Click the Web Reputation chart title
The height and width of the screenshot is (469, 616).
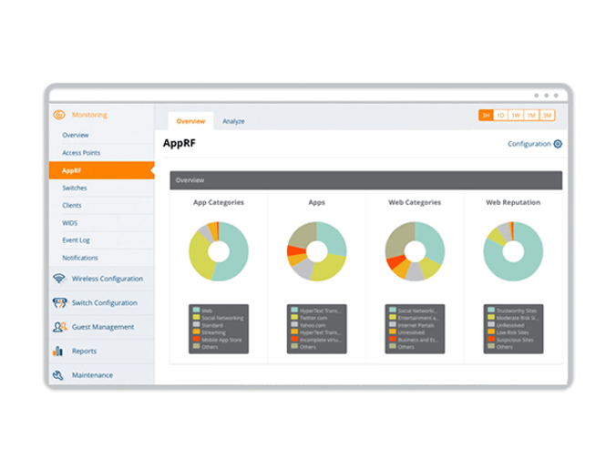pyautogui.click(x=513, y=202)
